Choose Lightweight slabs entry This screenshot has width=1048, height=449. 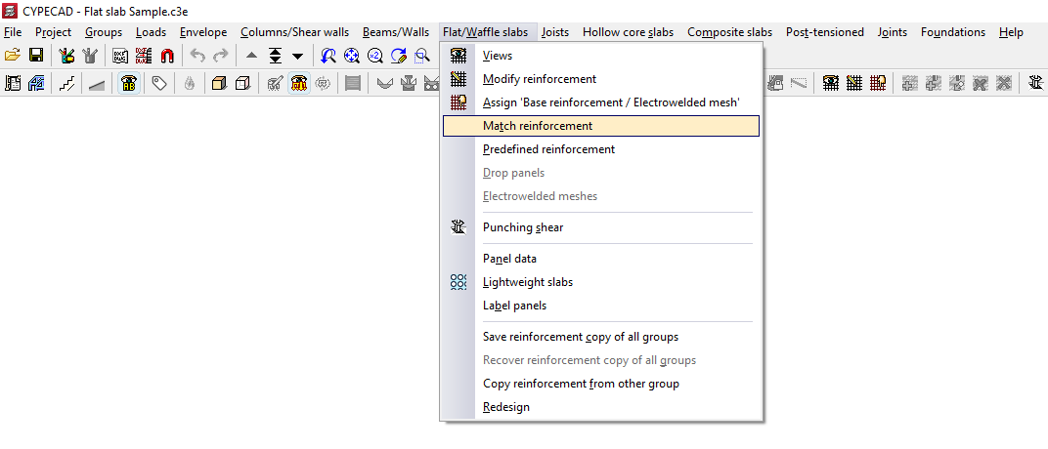pos(601,282)
